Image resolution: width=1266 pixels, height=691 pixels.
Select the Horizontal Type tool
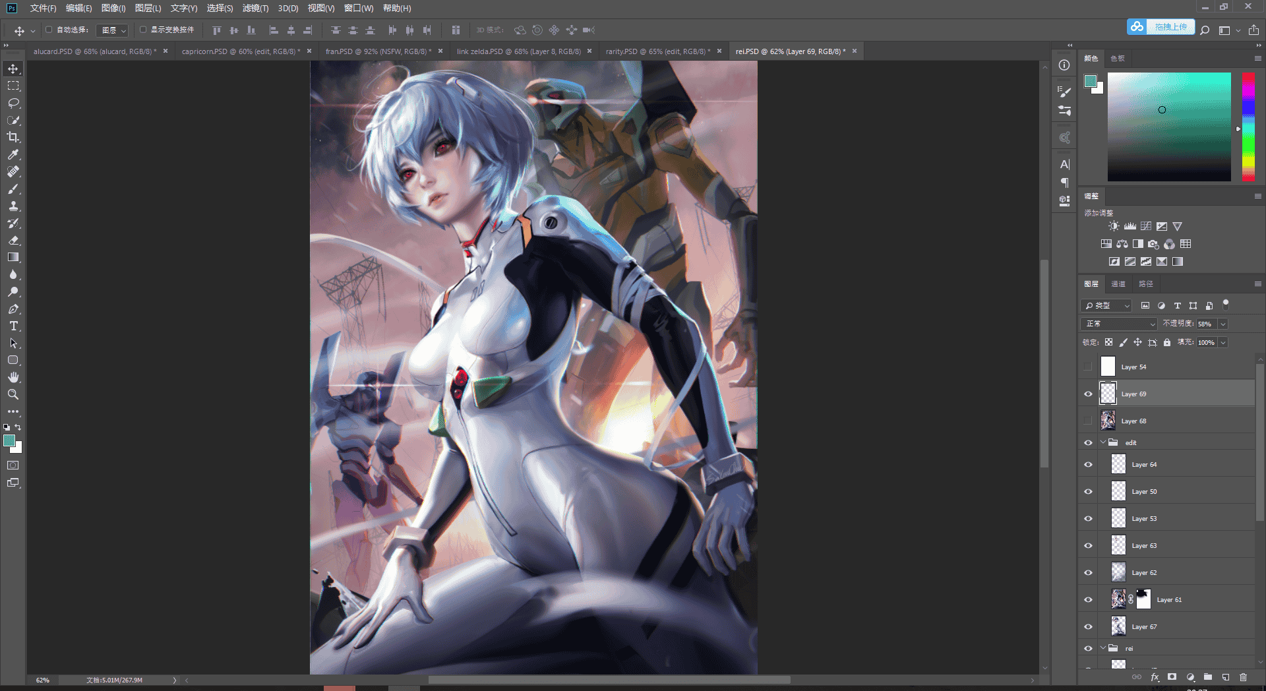click(13, 326)
